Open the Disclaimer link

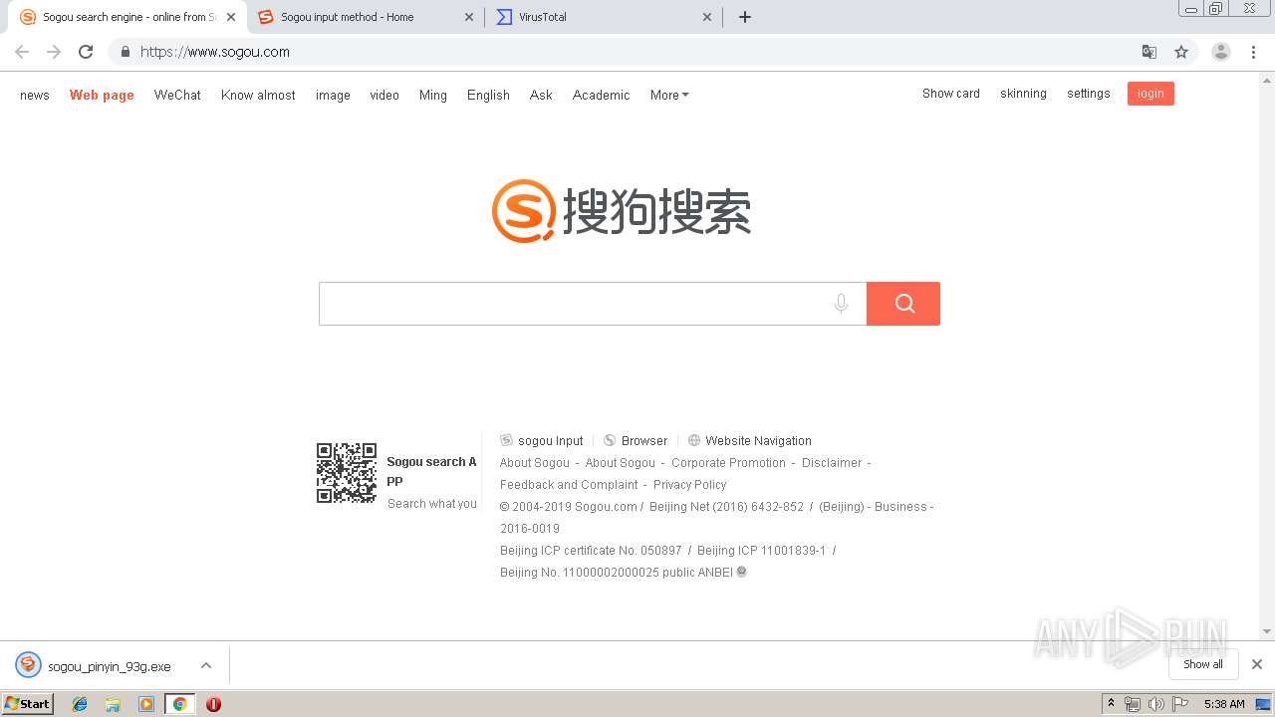click(832, 463)
